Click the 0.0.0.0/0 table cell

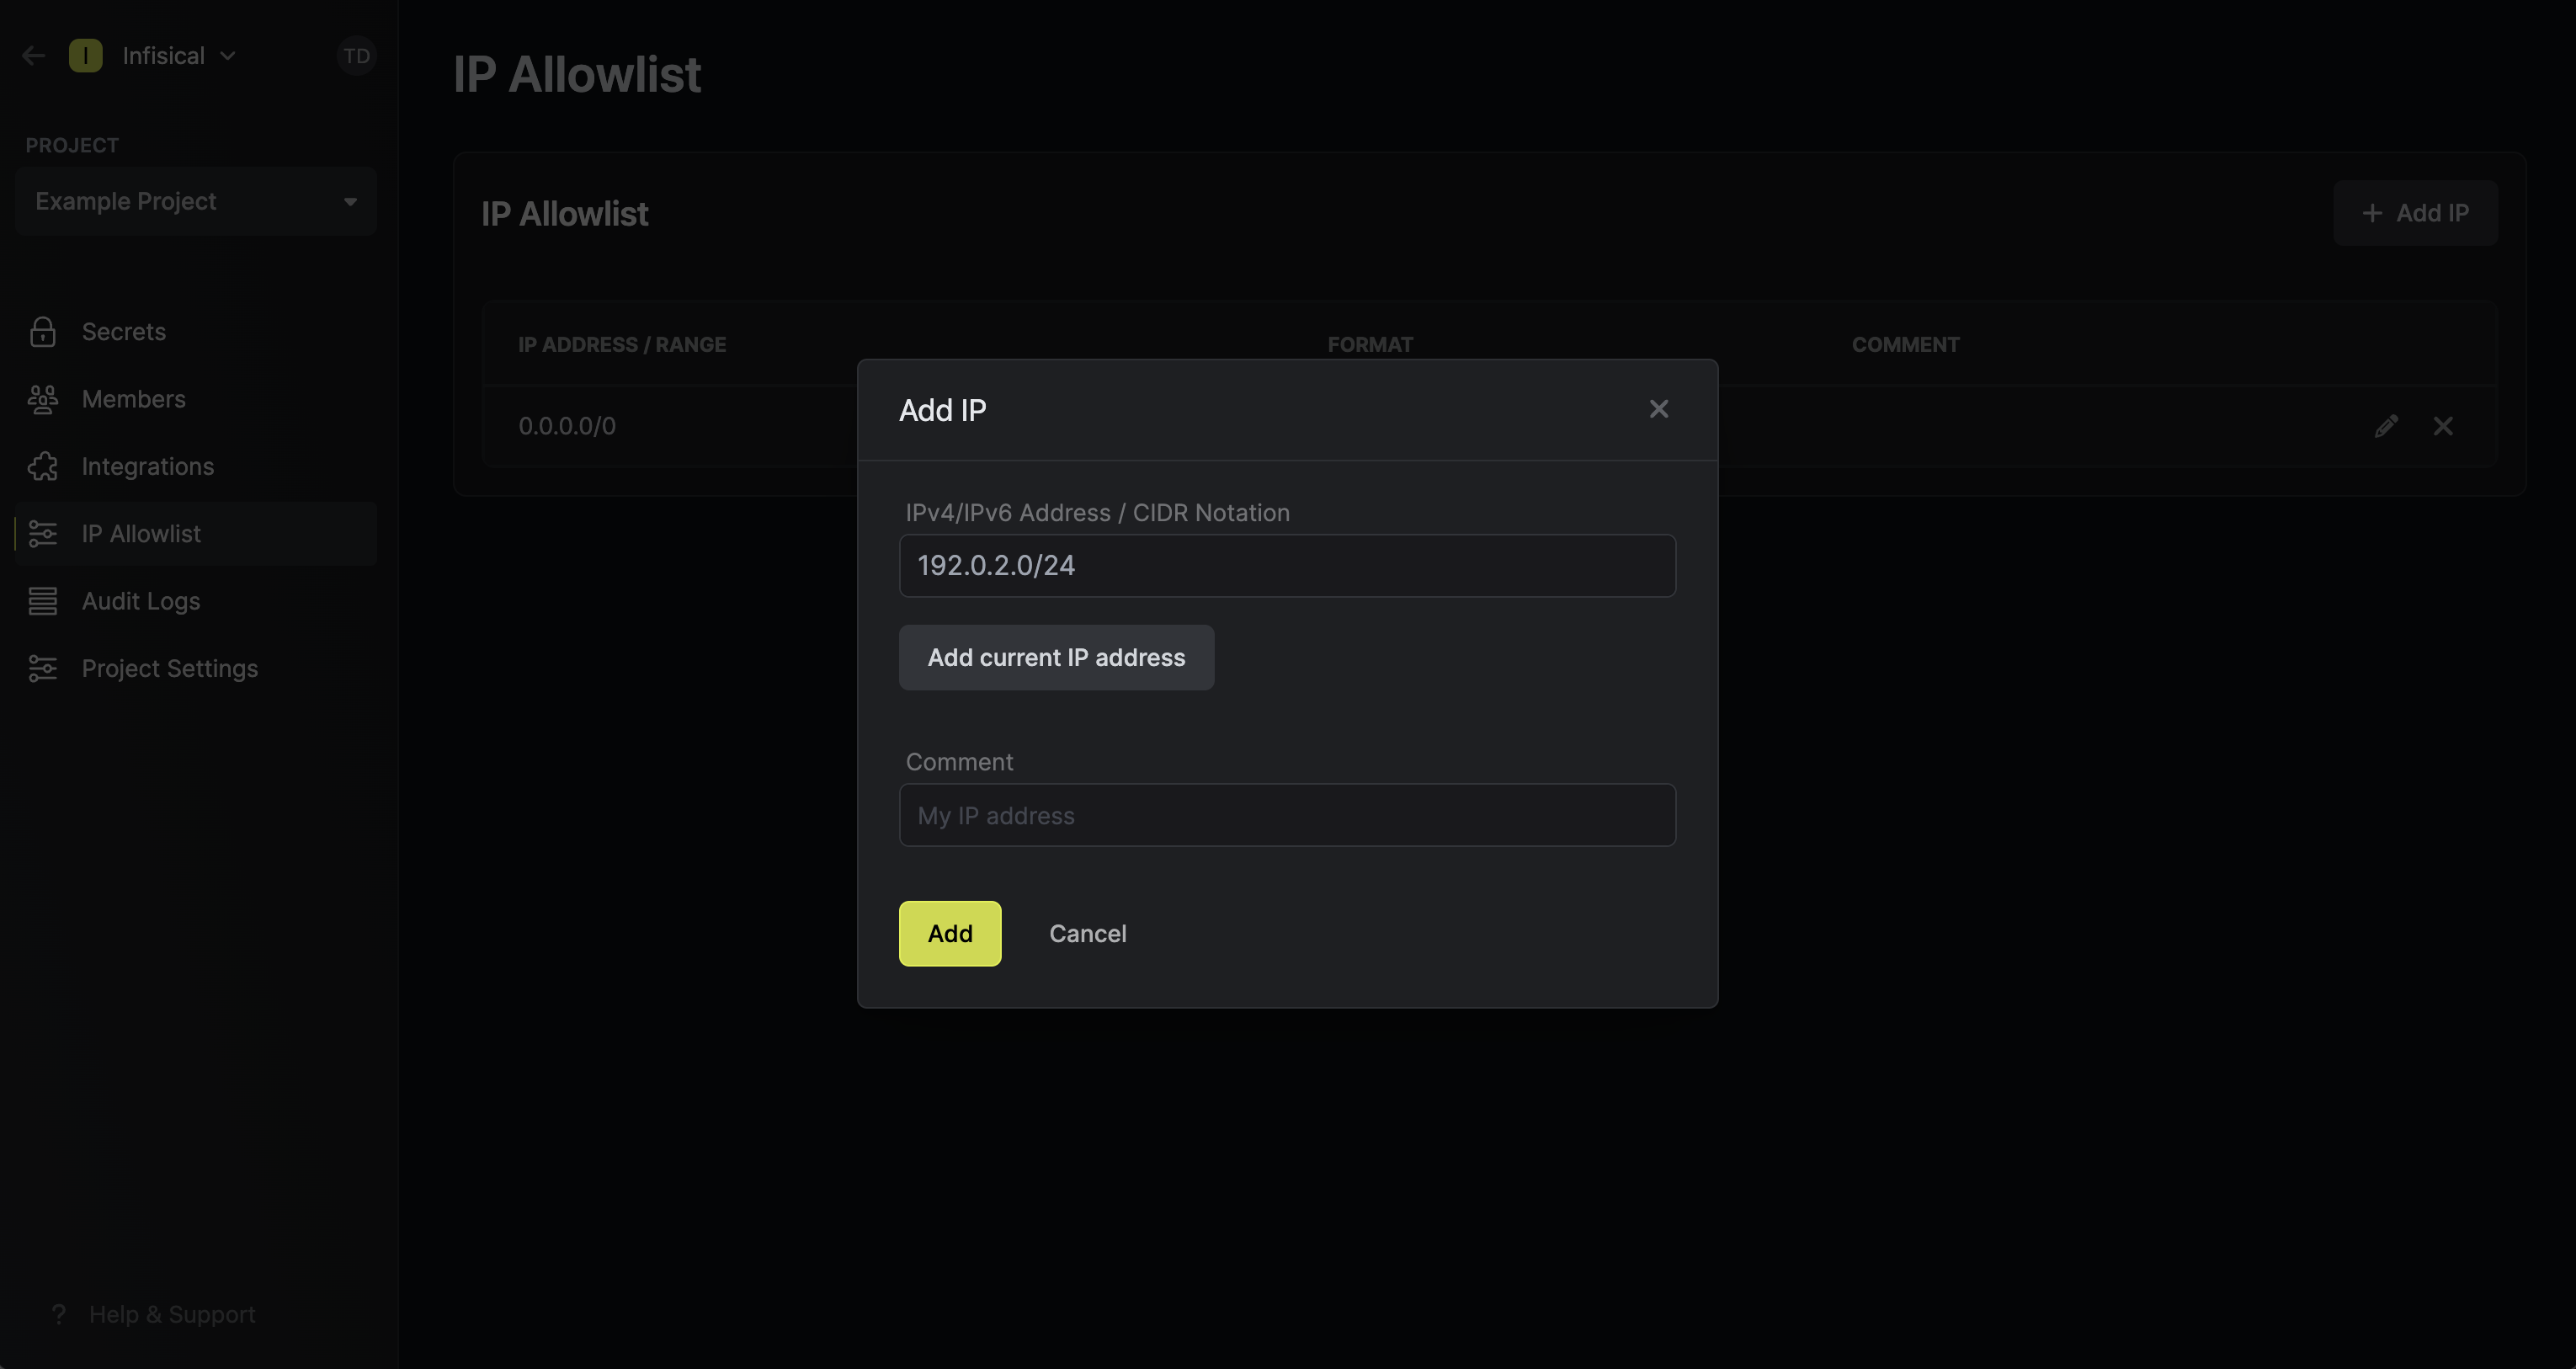(x=567, y=427)
